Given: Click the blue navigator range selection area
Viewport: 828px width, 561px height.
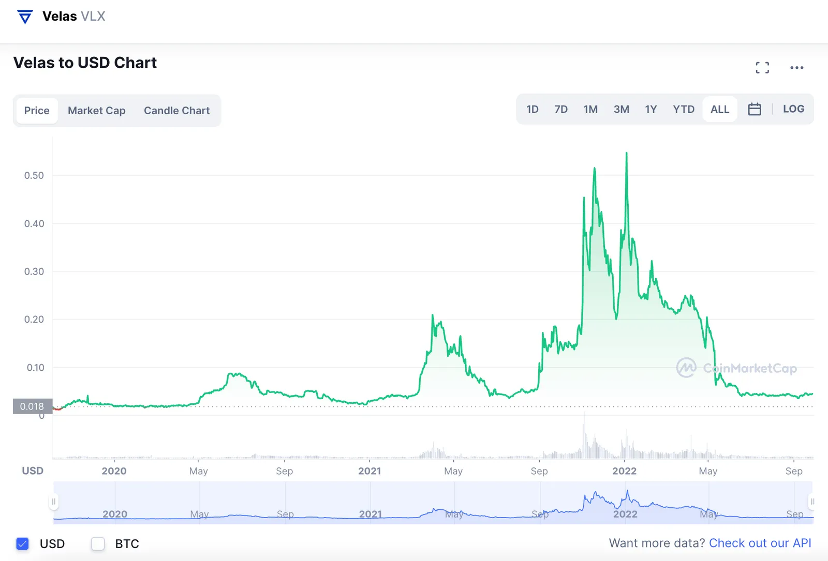Looking at the screenshot, I should tap(433, 503).
